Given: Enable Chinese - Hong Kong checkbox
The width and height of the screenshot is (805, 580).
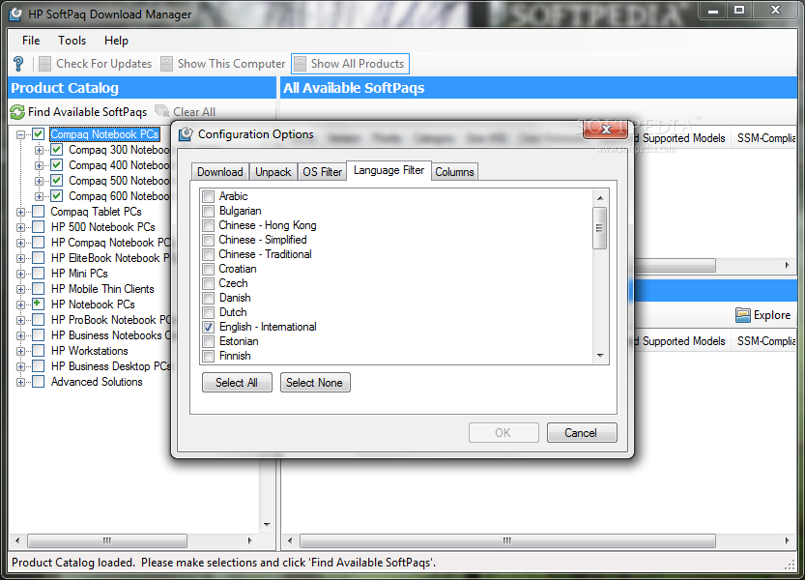Looking at the screenshot, I should click(209, 225).
